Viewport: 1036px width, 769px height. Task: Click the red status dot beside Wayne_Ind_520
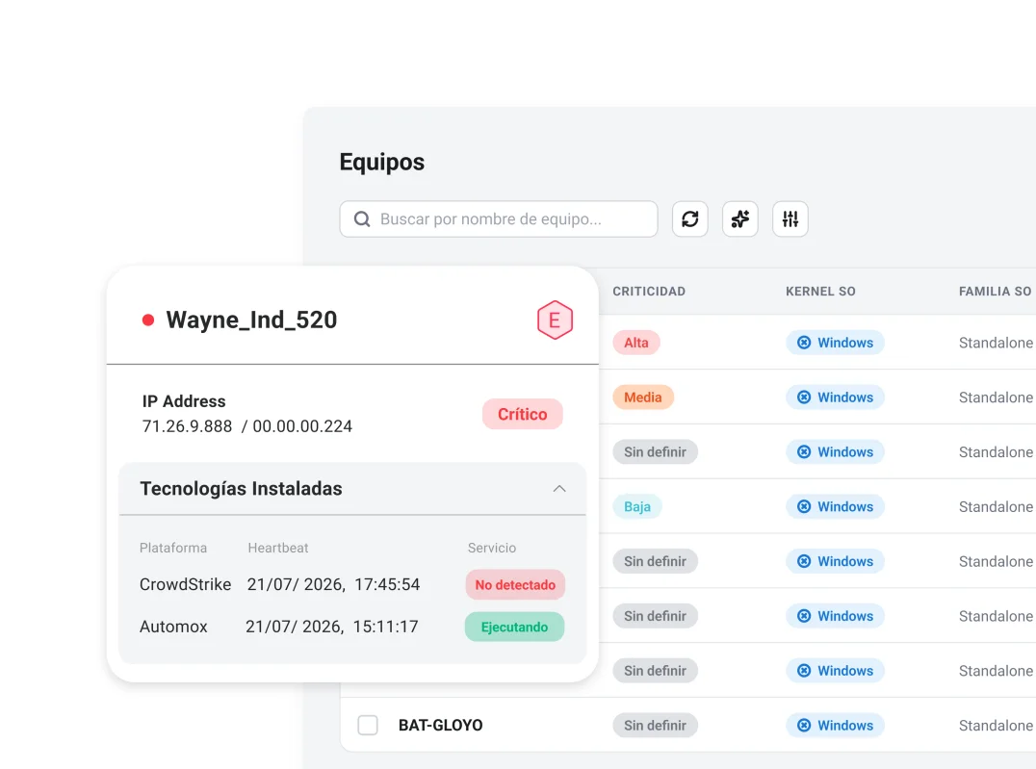point(148,320)
